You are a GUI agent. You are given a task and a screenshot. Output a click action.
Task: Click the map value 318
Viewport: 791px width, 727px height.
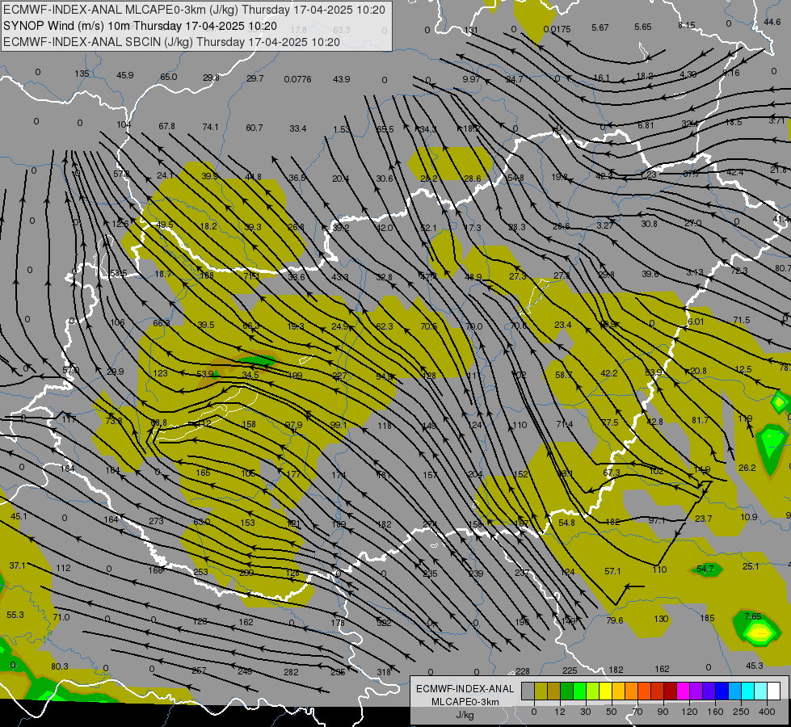[x=384, y=672]
